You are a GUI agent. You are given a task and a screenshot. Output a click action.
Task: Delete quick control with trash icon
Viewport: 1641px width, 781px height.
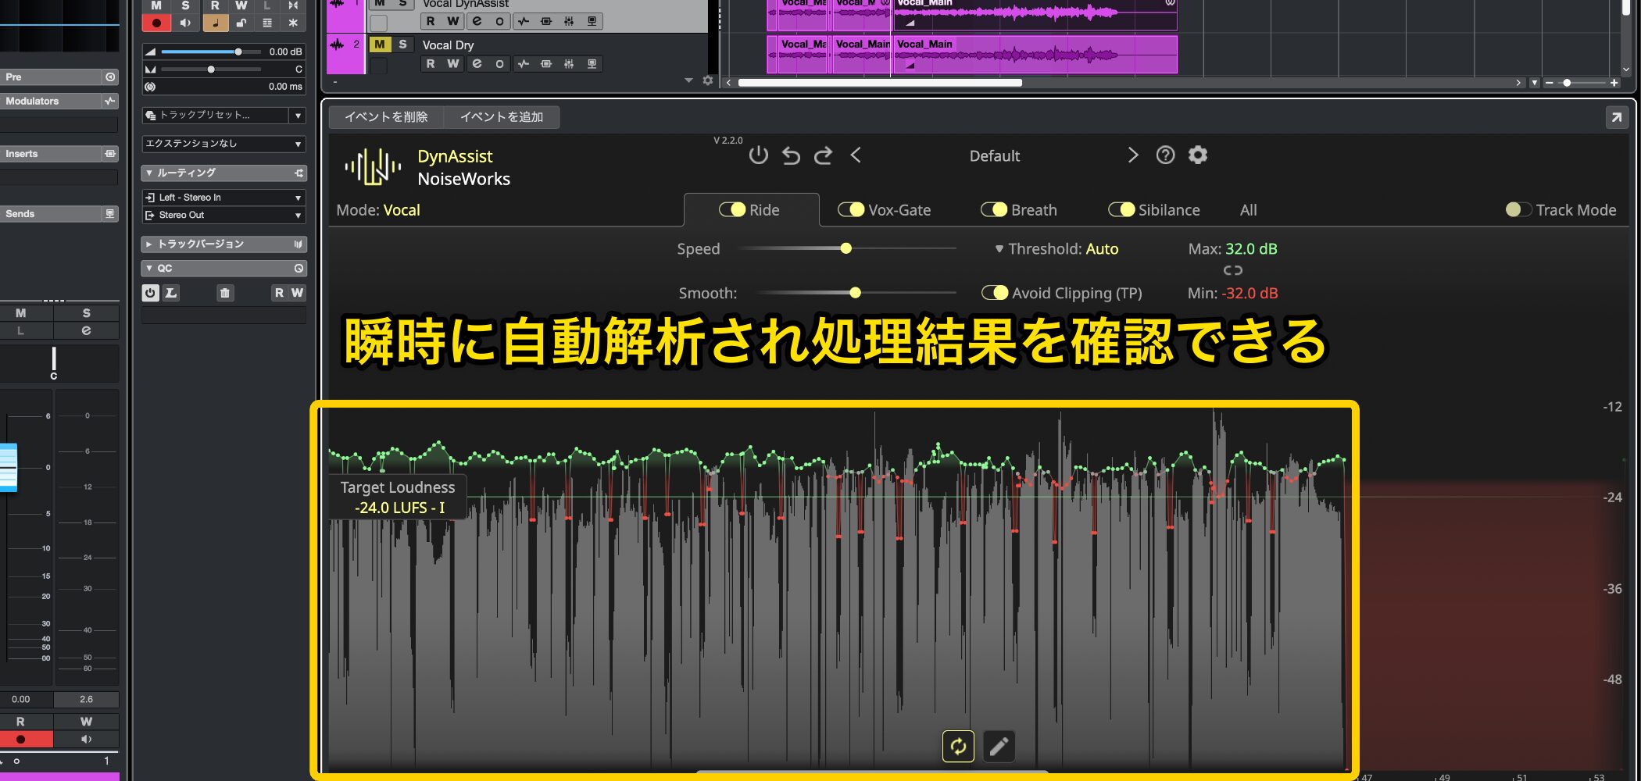225,293
